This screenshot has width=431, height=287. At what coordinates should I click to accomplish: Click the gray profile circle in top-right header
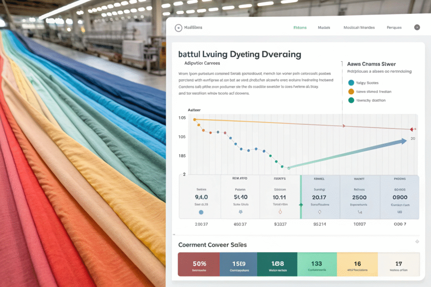point(417,28)
